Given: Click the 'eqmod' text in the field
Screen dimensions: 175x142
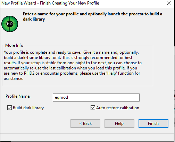Looking at the screenshot, I should (61, 97).
